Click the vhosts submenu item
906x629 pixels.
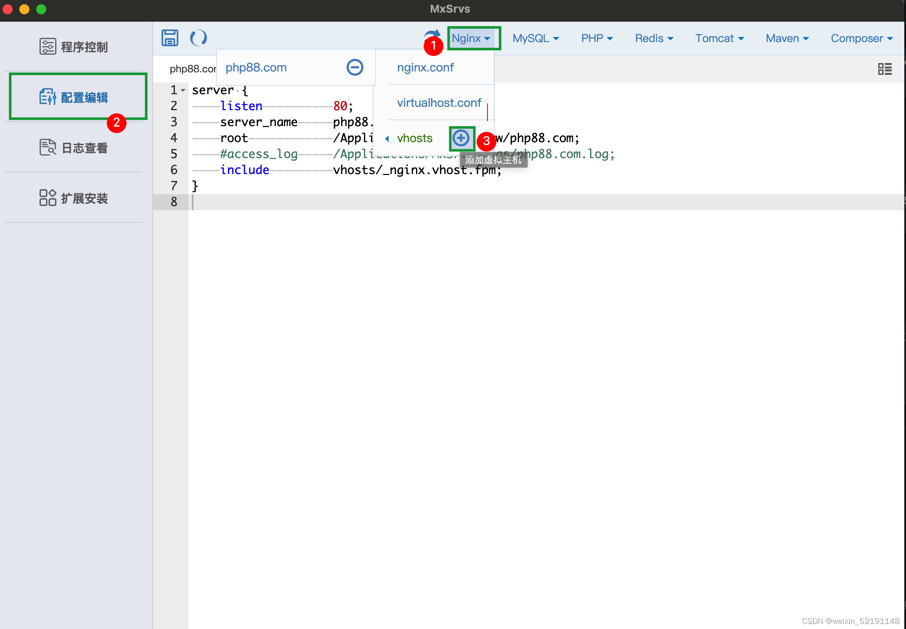click(414, 138)
